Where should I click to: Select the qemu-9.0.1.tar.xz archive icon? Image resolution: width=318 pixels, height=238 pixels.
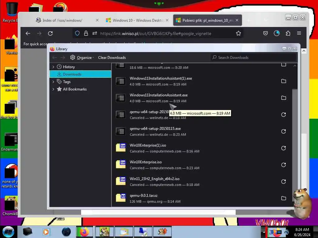(121, 198)
